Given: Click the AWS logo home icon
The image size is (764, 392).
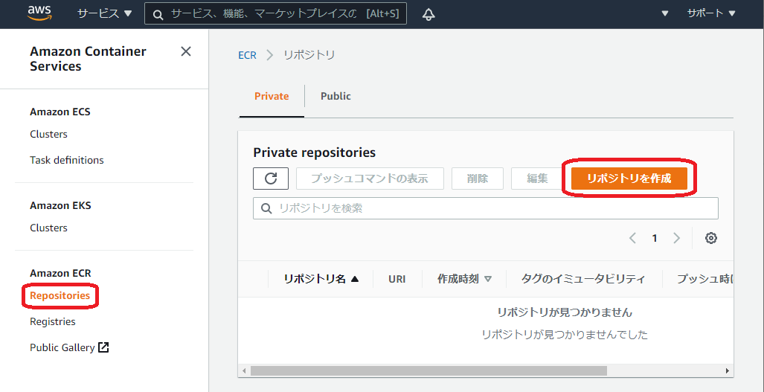Looking at the screenshot, I should coord(39,13).
